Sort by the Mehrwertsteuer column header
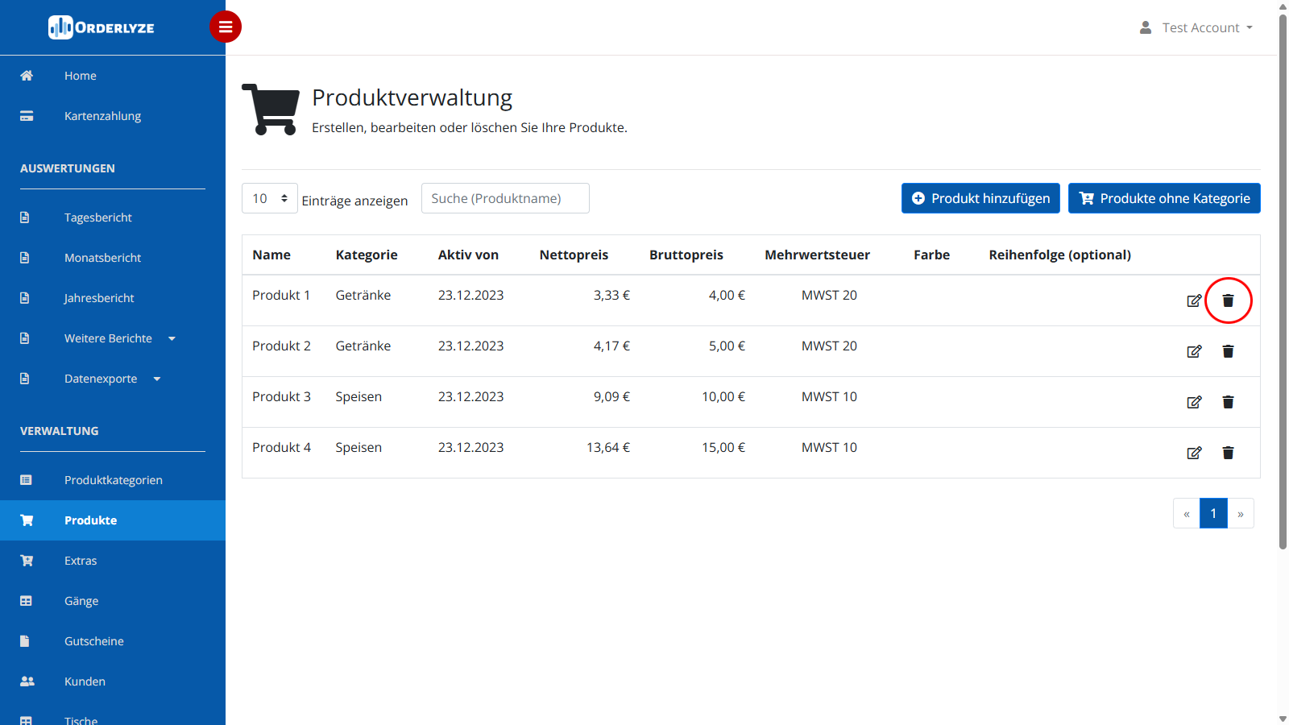Image resolution: width=1289 pixels, height=725 pixels. pos(817,255)
